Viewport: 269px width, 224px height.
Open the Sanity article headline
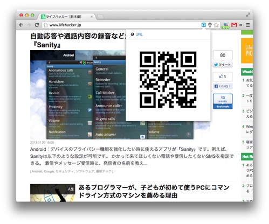click(78, 40)
